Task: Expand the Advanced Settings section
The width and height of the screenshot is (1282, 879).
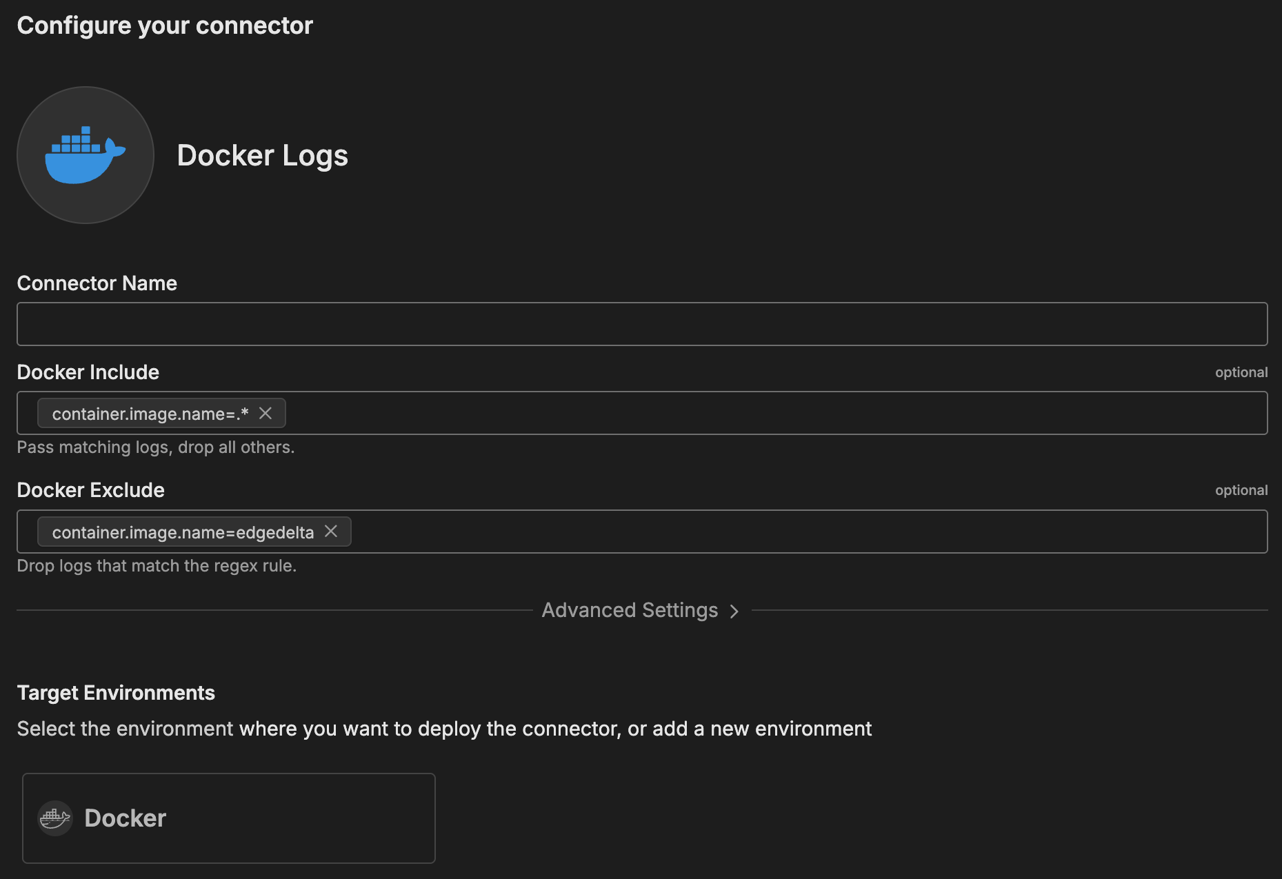Action: tap(630, 610)
